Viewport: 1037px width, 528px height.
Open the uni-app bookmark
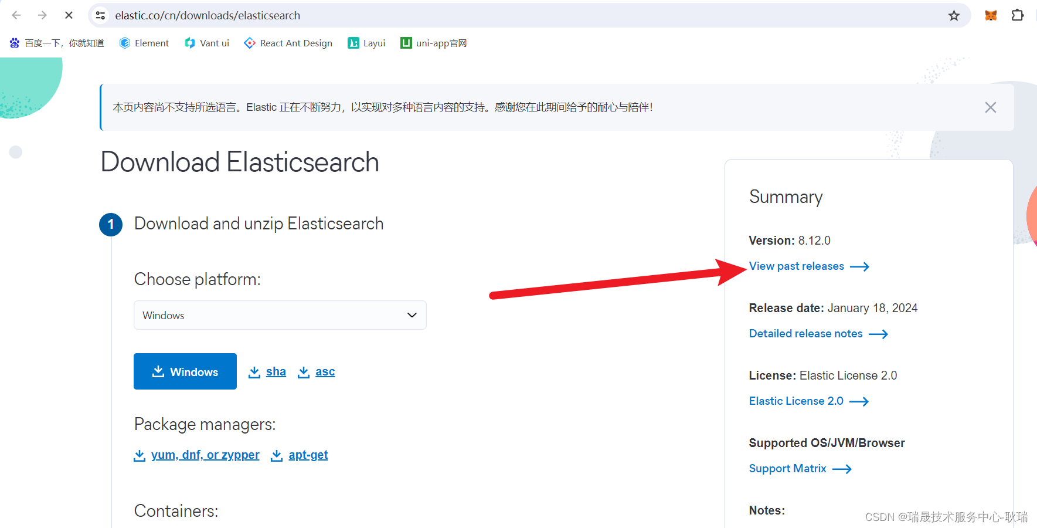click(434, 43)
